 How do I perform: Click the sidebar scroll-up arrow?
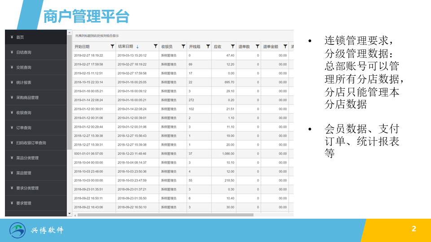click(x=70, y=33)
